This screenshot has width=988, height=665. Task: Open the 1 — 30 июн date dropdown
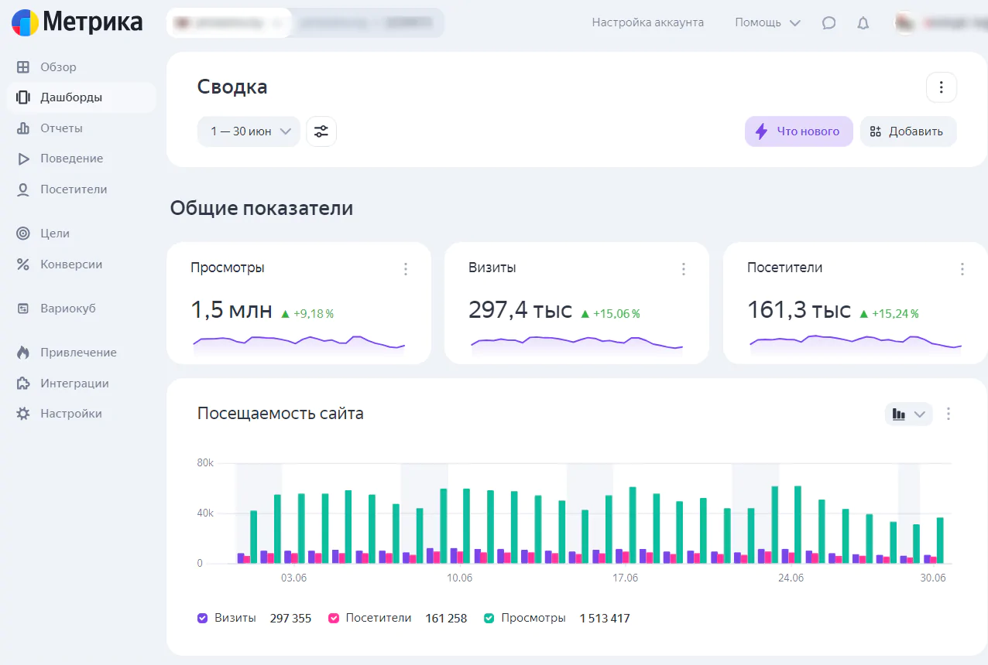[249, 131]
